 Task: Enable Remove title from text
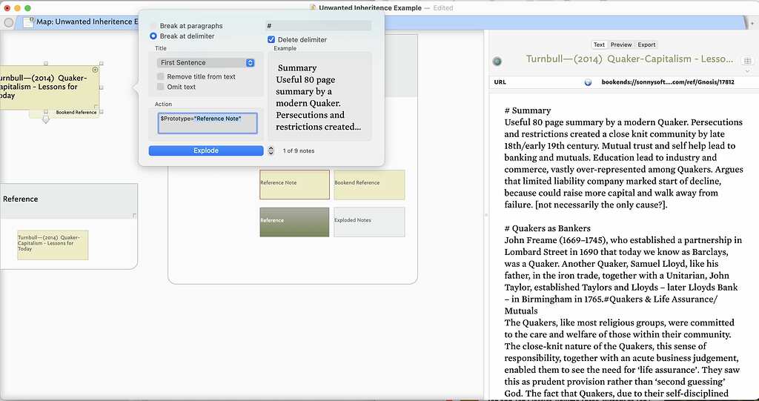(161, 76)
